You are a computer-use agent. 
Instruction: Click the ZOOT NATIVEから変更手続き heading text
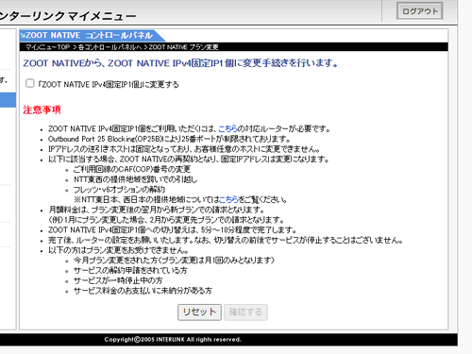[x=180, y=63]
